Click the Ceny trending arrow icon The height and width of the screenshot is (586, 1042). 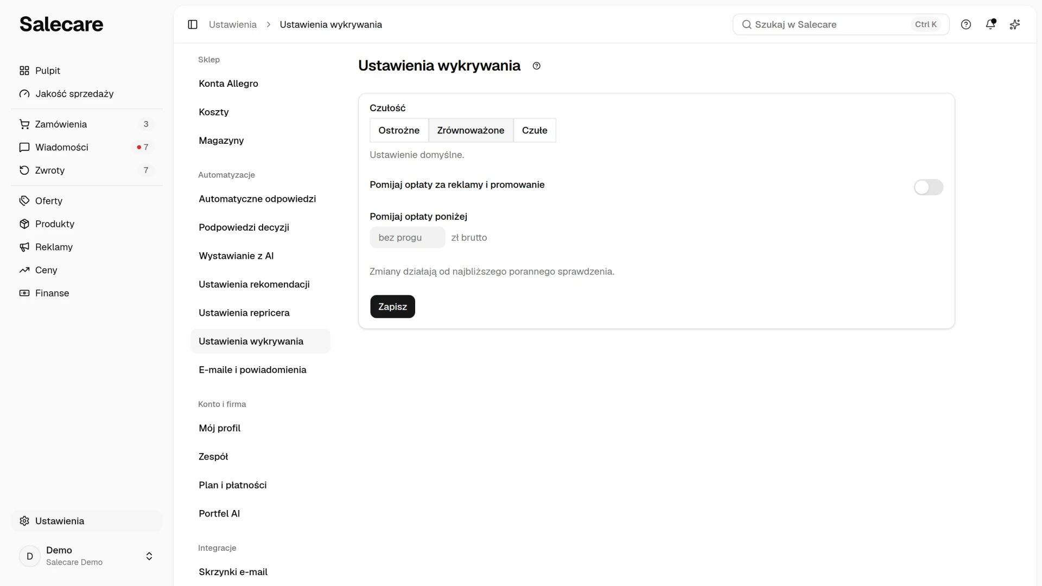click(24, 270)
